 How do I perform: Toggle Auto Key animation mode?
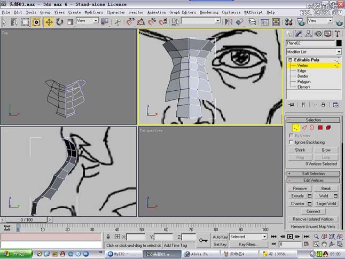(220, 237)
